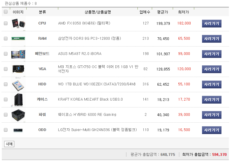Click the 삭제 delete button

click(9, 144)
